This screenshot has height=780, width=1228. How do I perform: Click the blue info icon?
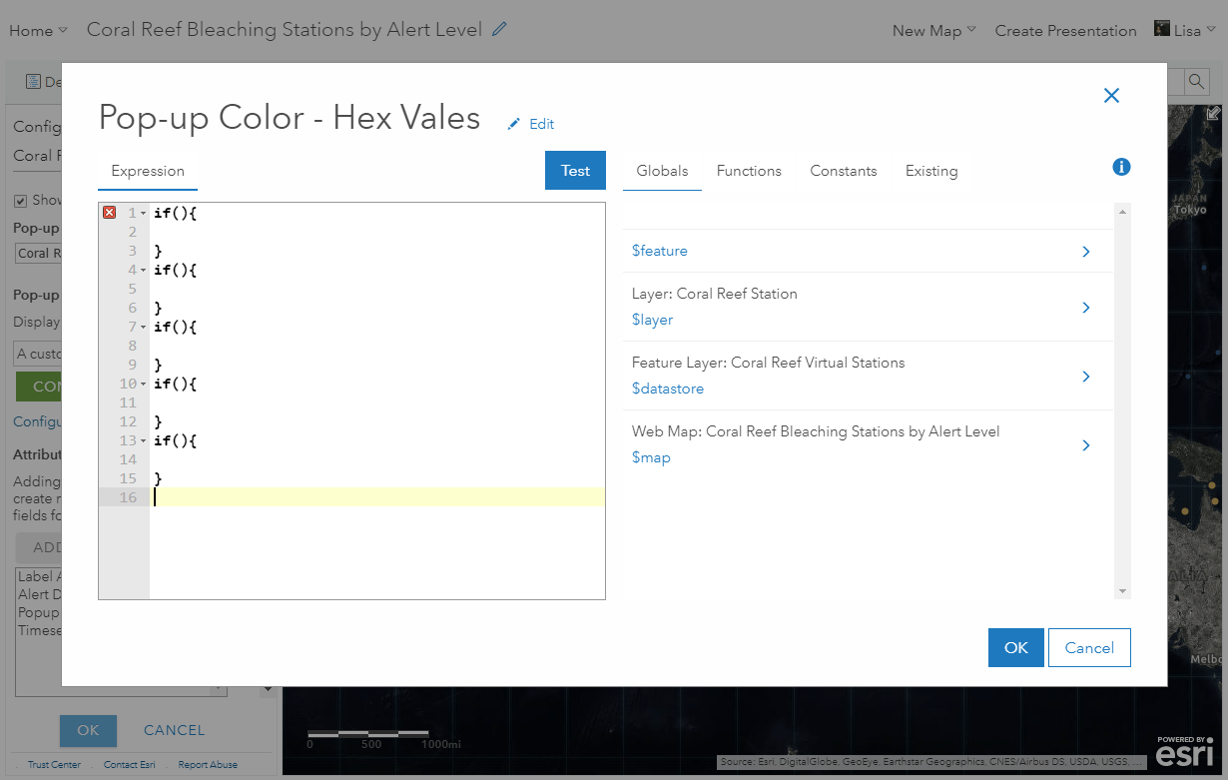coord(1121,167)
